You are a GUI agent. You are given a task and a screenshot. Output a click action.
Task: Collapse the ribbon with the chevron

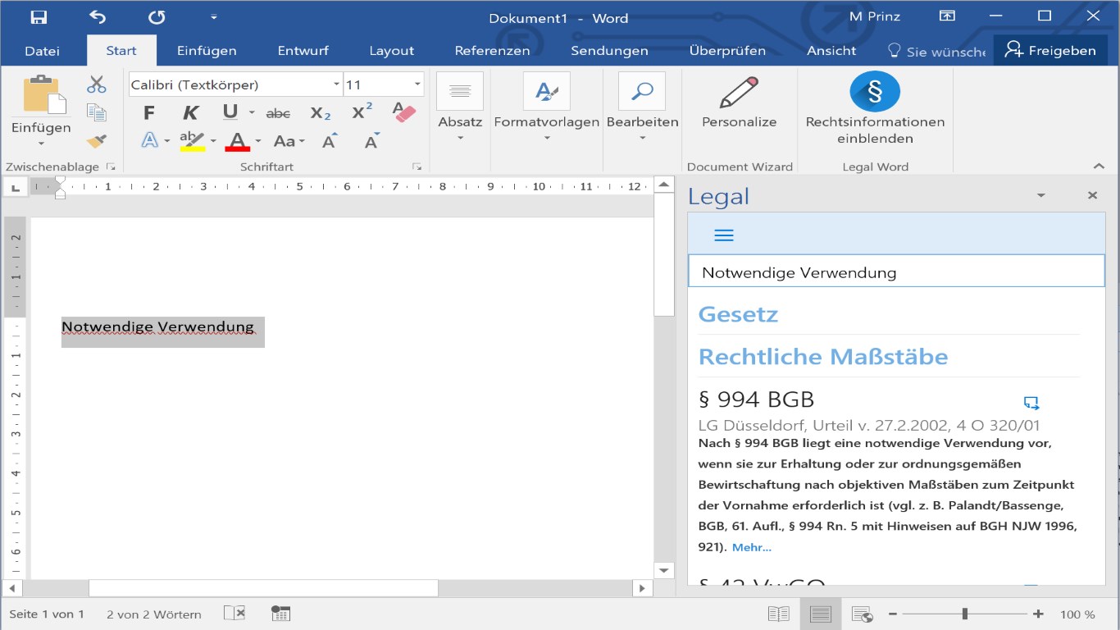pos(1100,167)
